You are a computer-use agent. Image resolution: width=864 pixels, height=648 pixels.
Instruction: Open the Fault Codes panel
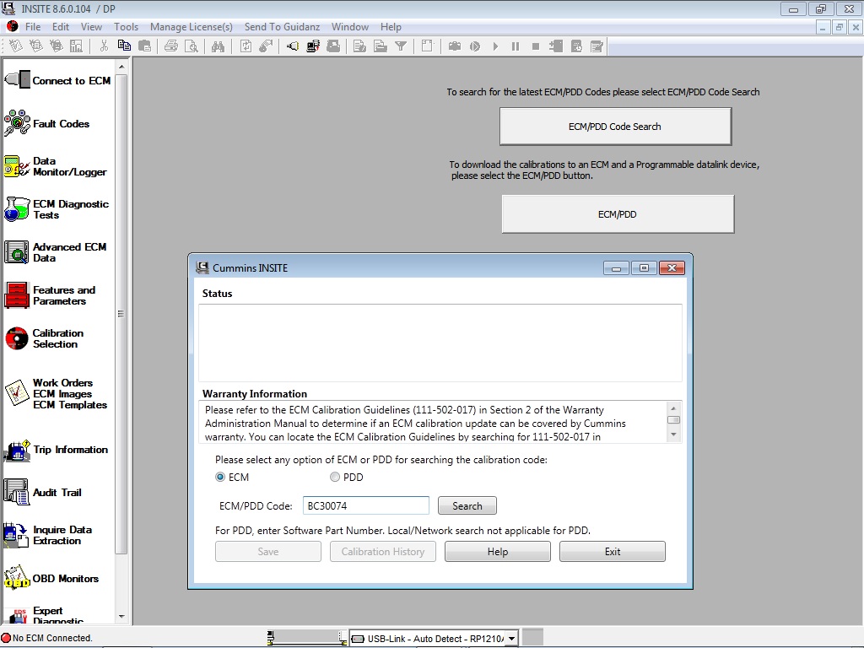(x=59, y=123)
